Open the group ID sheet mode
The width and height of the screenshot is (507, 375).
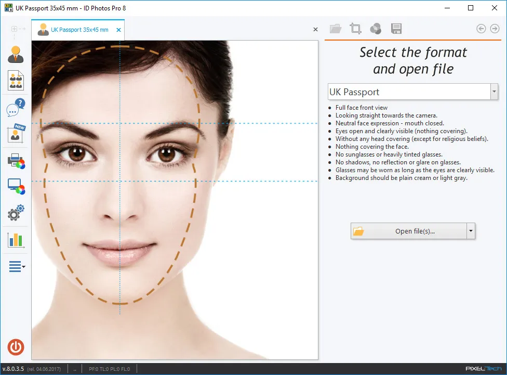pyautogui.click(x=15, y=81)
